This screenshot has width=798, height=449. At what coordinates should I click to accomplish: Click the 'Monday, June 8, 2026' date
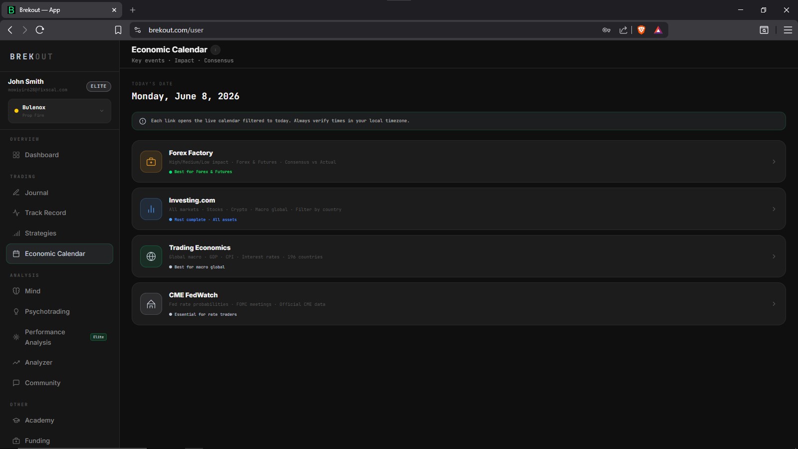186,96
